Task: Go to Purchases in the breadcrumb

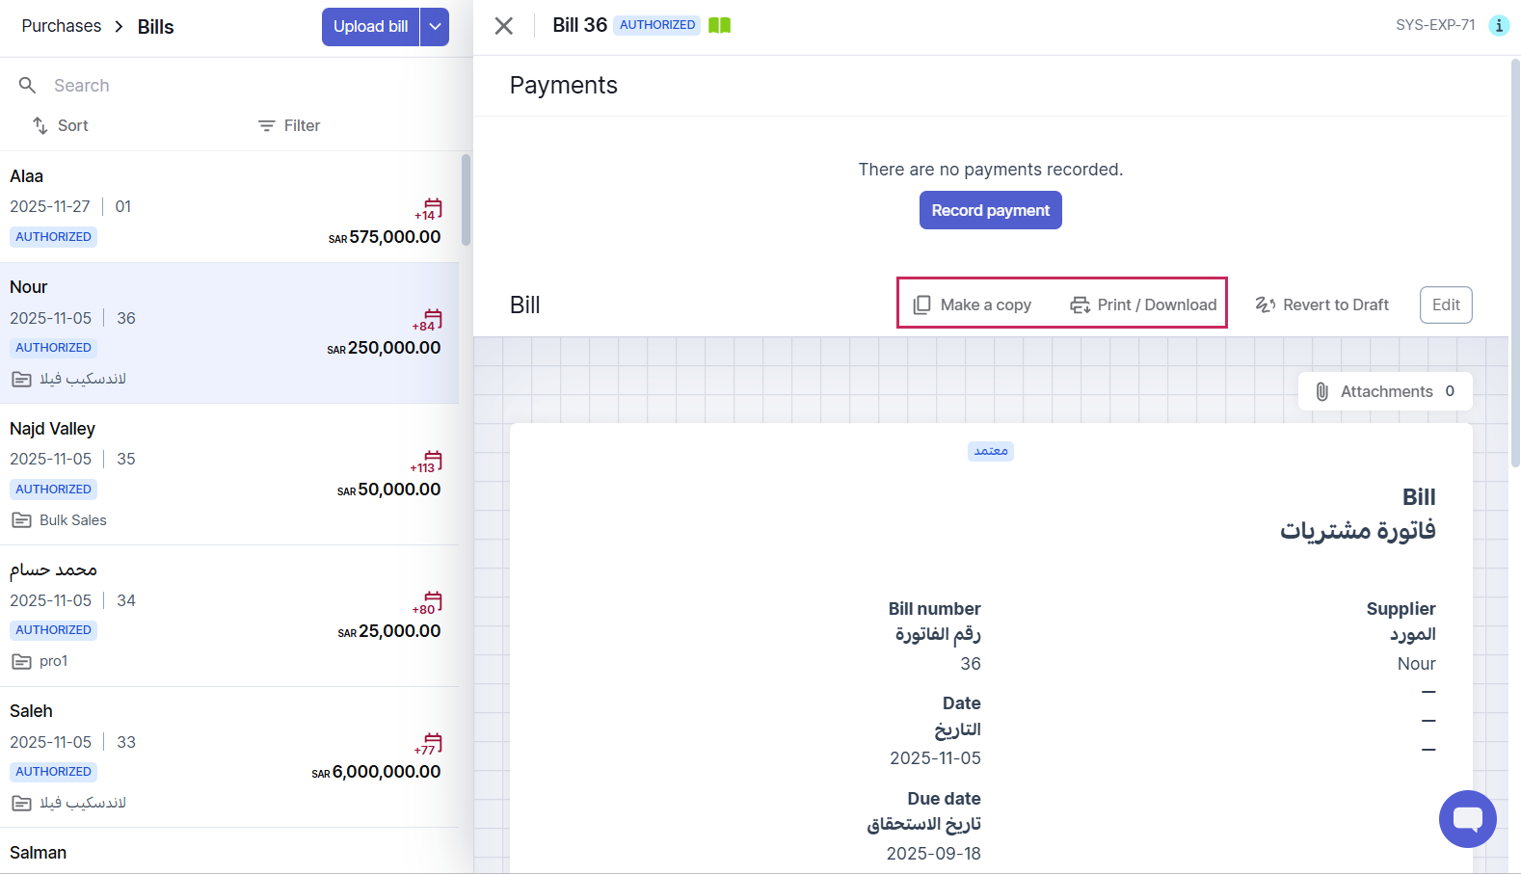Action: pos(62,26)
